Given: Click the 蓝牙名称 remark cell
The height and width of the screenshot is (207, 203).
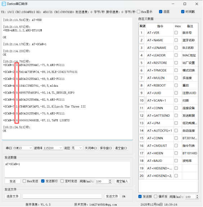Looking at the screenshot, I should (190, 40).
